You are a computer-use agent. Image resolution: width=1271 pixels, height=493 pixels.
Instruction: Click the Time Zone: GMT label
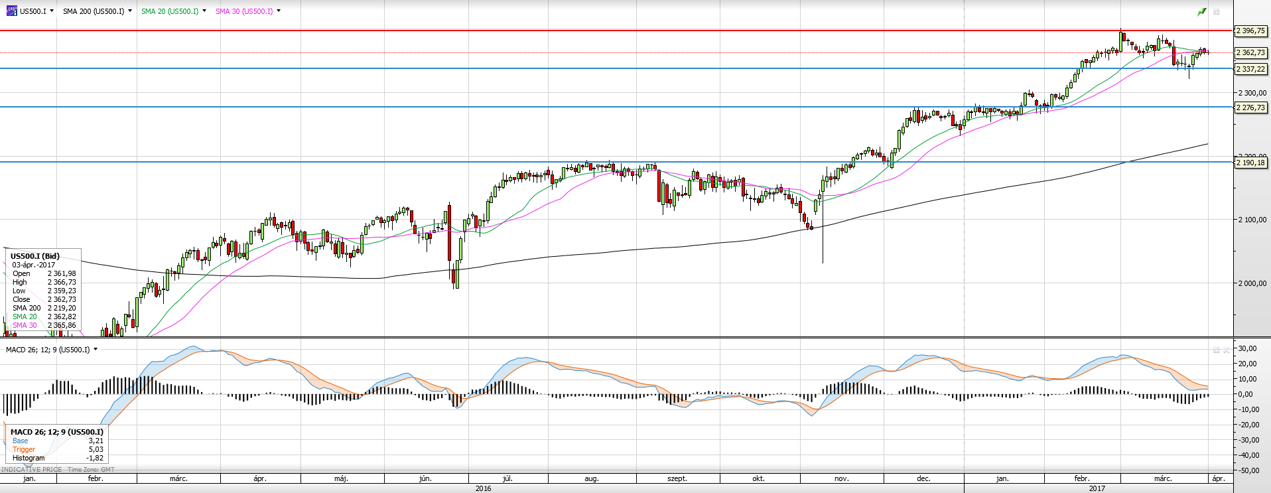pos(91,470)
